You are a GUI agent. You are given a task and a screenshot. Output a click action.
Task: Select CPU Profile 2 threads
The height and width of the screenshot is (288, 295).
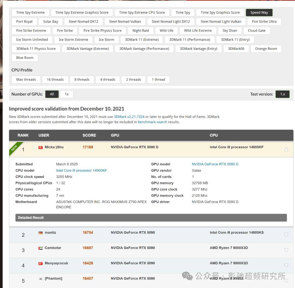pyautogui.click(x=133, y=79)
